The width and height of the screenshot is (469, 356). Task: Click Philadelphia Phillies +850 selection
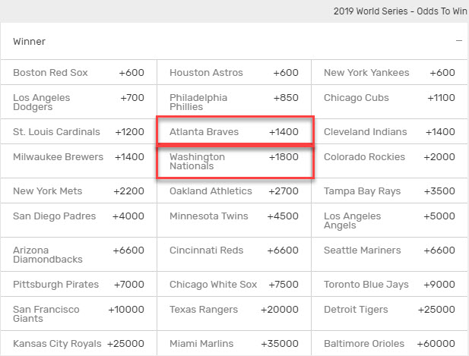pos(233,103)
